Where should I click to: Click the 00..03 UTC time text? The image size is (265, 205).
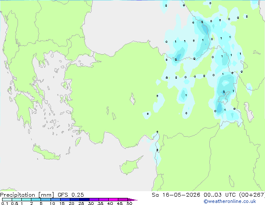(x=219, y=195)
